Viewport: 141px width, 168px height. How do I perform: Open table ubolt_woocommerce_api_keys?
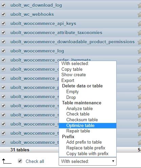(x=43, y=24)
